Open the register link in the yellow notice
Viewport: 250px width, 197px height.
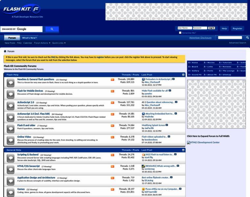click(100, 57)
